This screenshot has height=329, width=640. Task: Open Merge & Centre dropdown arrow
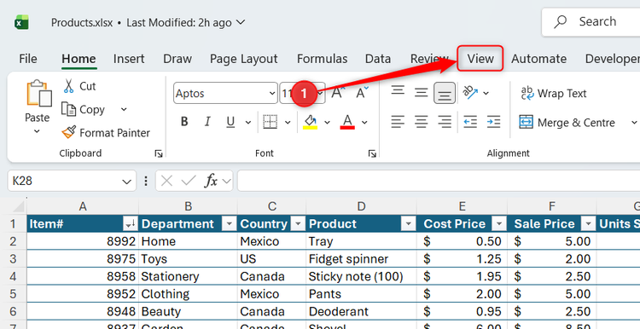[x=634, y=122]
